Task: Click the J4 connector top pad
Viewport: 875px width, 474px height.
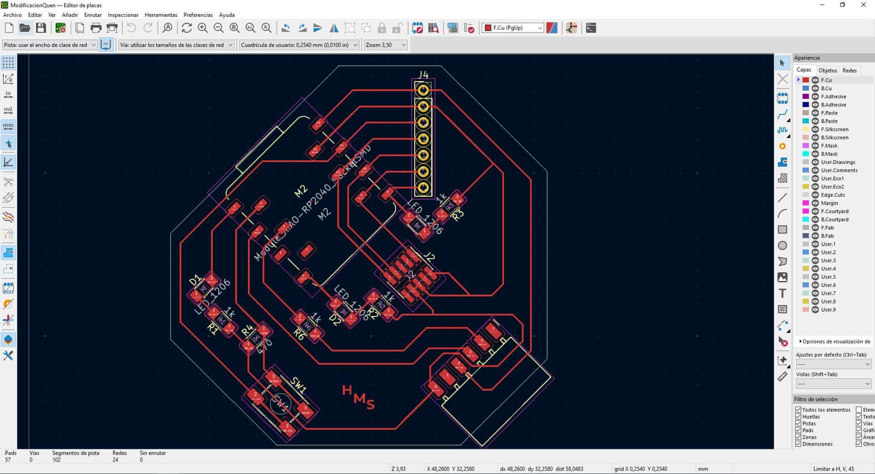Action: (x=423, y=90)
